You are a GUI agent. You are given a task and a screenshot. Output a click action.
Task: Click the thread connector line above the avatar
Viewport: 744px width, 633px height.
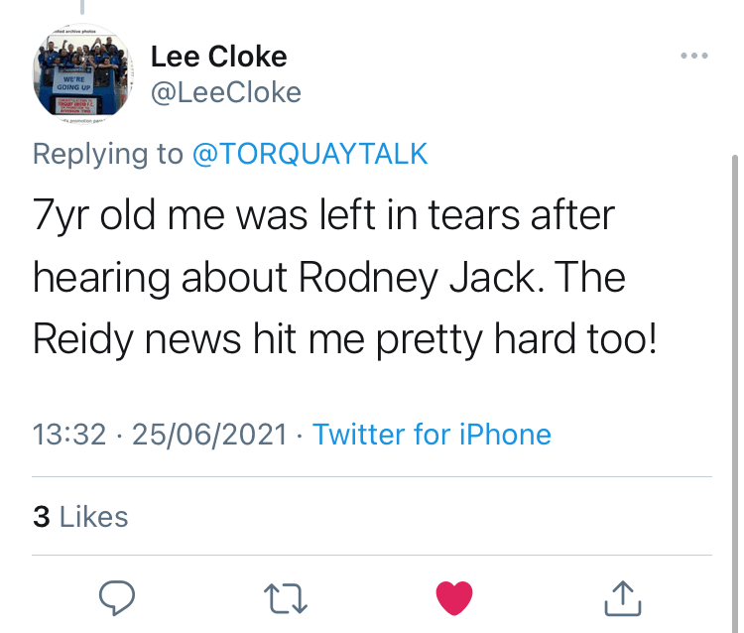coord(83,8)
